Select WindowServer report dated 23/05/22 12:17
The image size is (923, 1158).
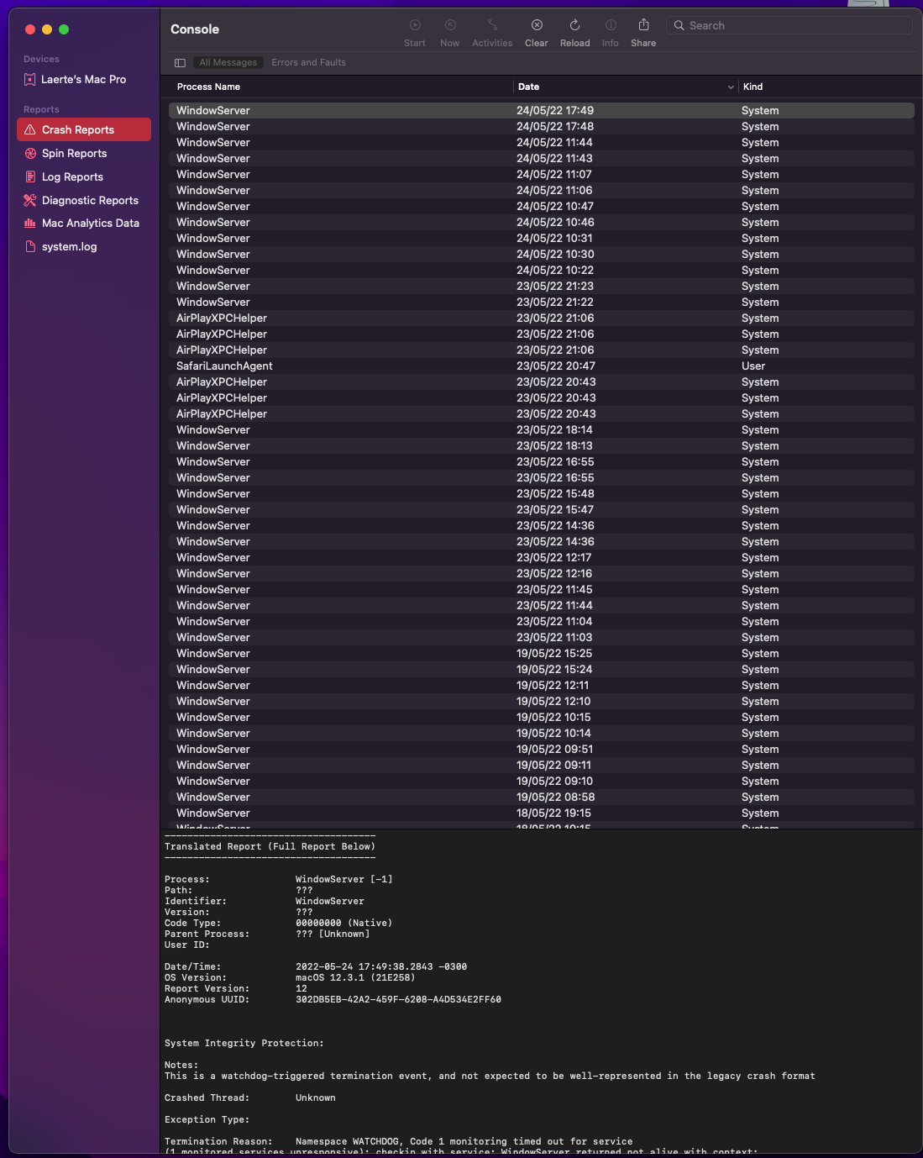[x=542, y=557]
